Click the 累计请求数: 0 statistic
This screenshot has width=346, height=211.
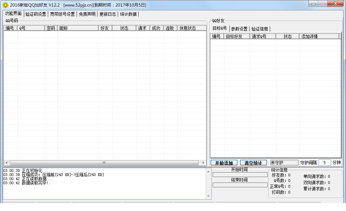317,189
